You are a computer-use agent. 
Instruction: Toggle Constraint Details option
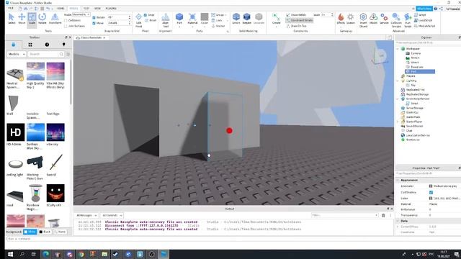(x=300, y=20)
